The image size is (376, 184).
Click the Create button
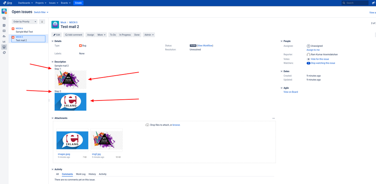click(78, 3)
